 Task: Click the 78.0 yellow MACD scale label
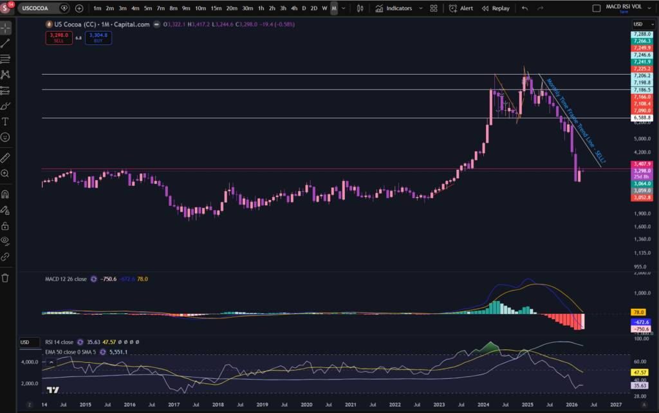point(639,313)
